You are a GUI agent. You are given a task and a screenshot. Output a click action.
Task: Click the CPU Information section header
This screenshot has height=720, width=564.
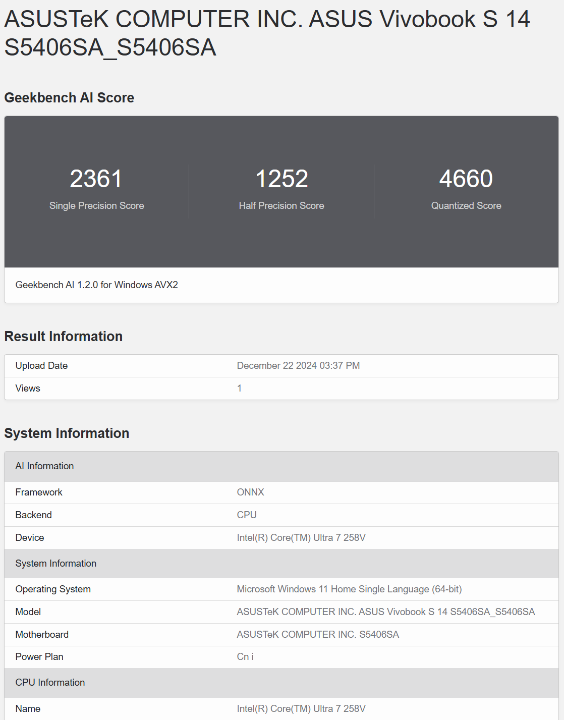click(281, 683)
